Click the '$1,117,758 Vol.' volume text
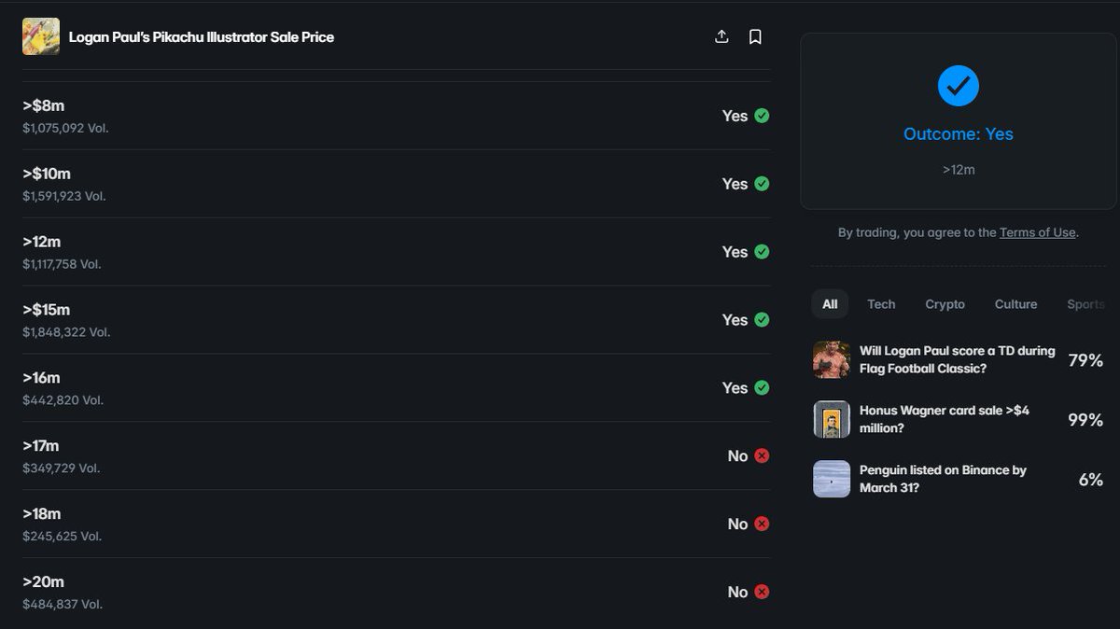Screen dimensions: 1120x629 click(62, 264)
